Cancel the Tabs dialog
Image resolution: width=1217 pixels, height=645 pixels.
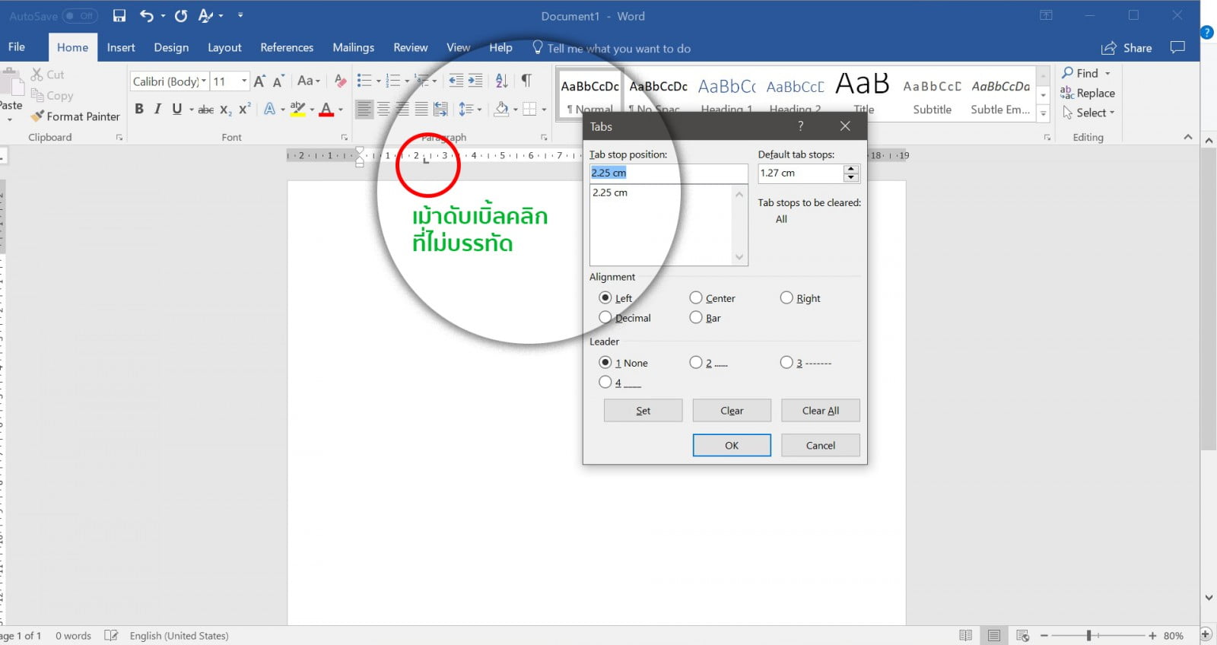pos(821,445)
